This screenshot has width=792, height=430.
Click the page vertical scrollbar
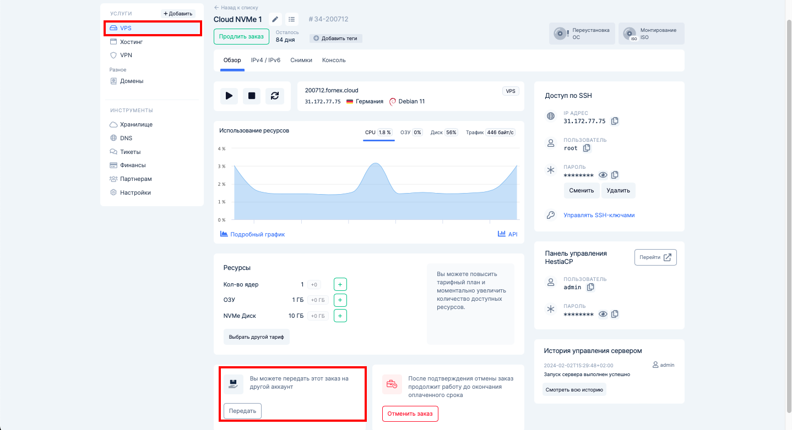(789, 215)
